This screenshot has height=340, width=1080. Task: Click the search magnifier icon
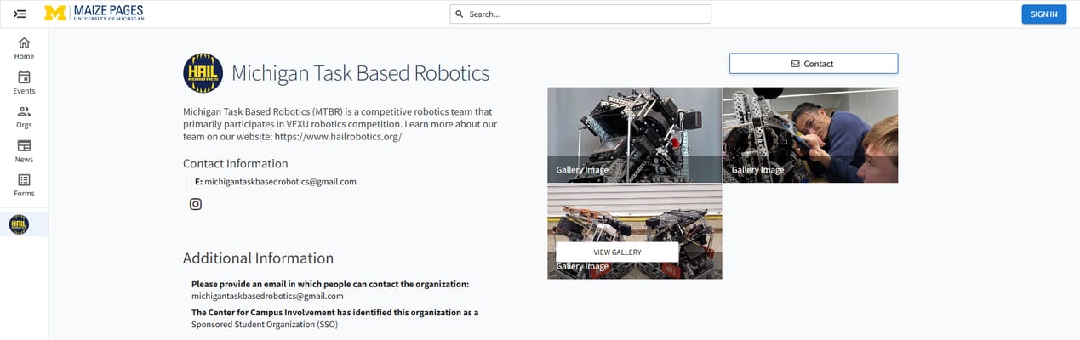[x=460, y=14]
